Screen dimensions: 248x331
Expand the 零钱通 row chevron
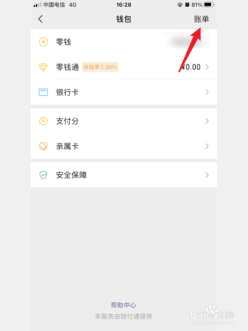pos(207,67)
